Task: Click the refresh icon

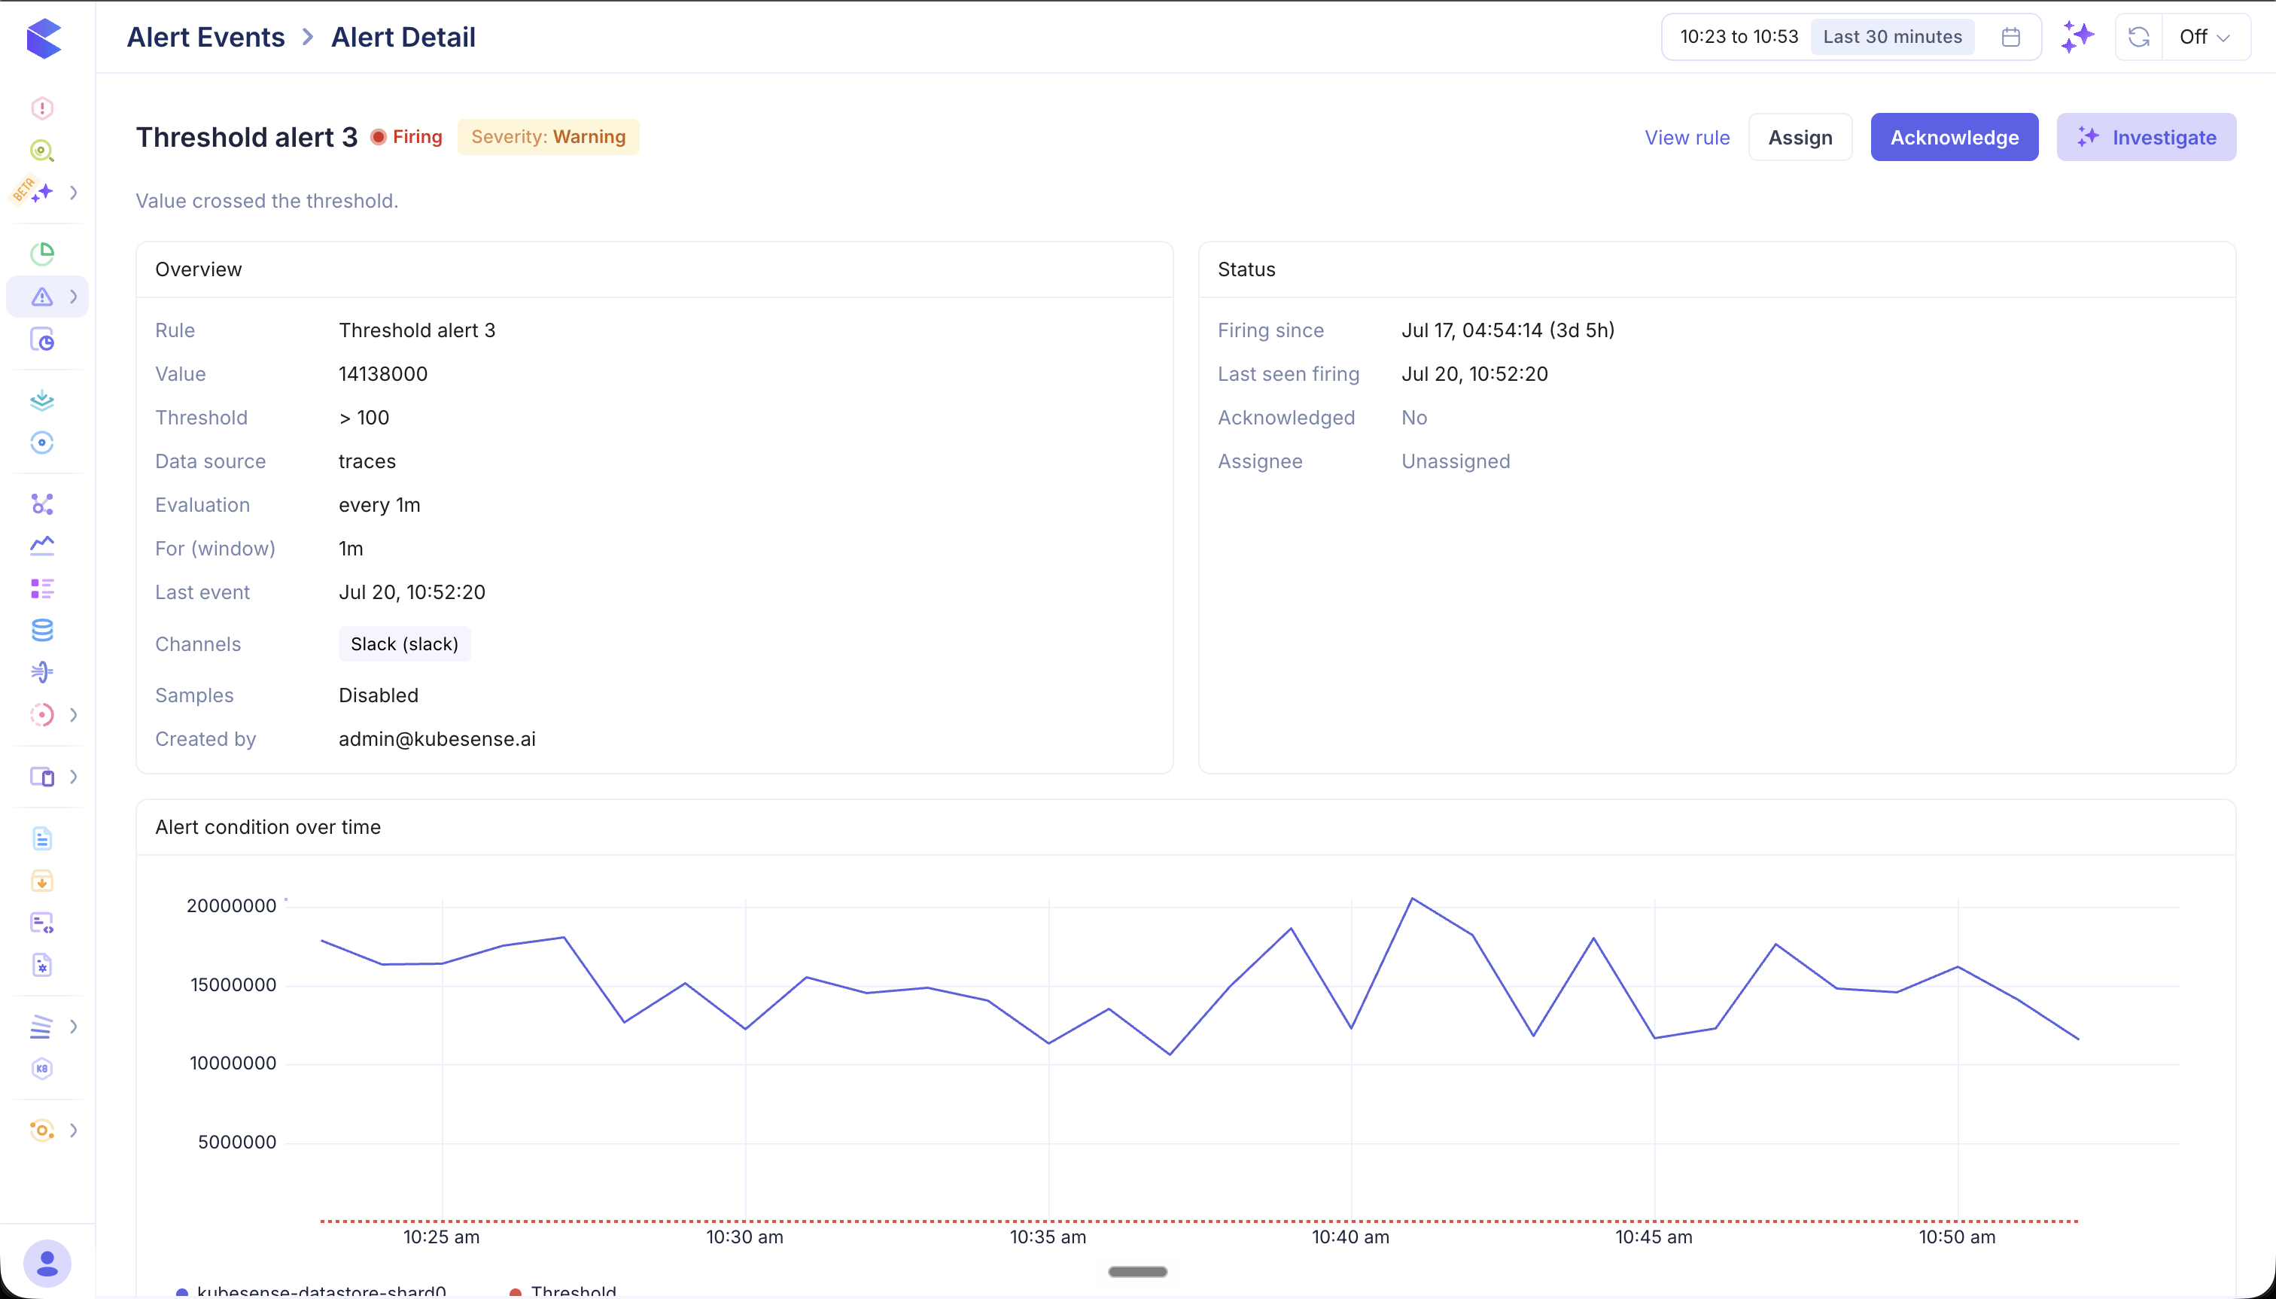Action: [2138, 37]
